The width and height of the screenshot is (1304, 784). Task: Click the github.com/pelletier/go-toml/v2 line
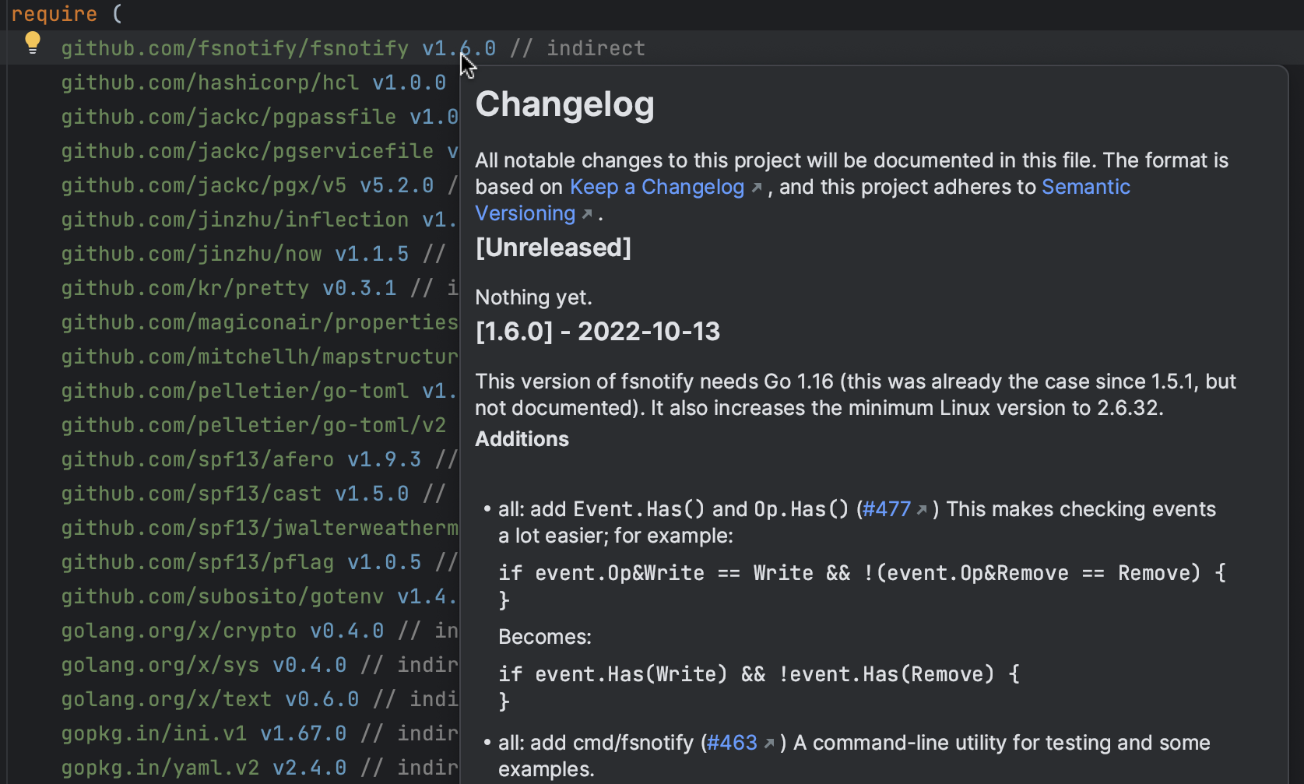click(x=254, y=425)
